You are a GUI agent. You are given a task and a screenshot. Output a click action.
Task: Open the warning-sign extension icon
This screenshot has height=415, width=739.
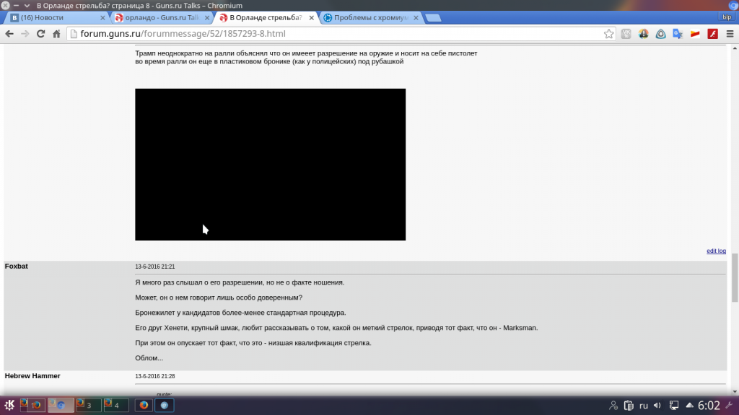point(643,34)
